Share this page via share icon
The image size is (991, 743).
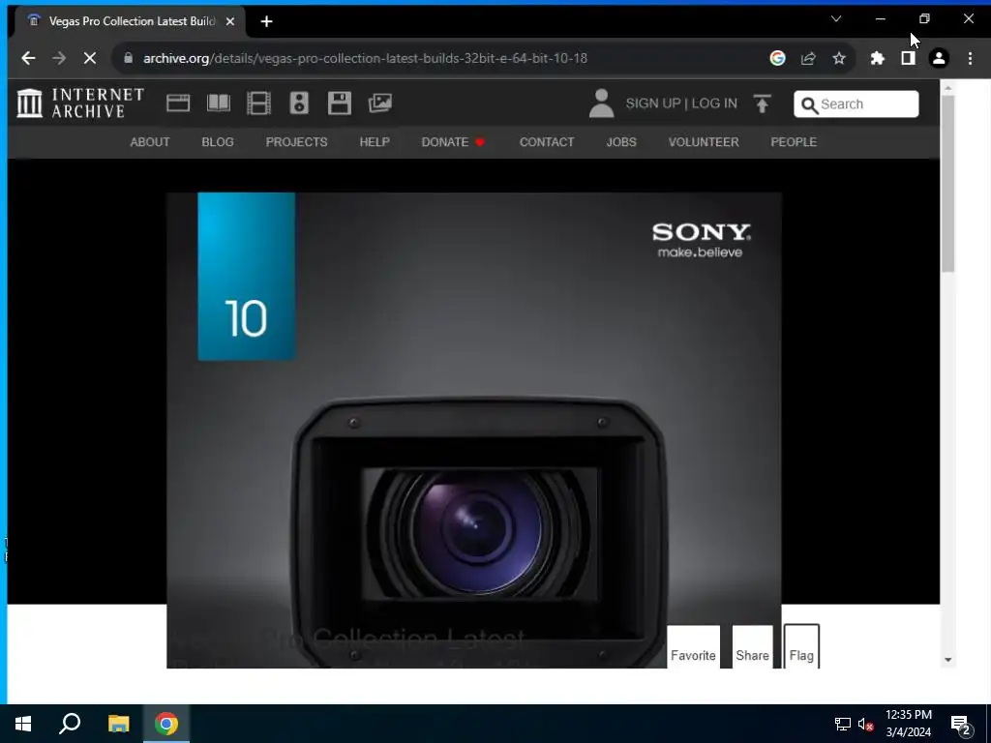point(808,58)
